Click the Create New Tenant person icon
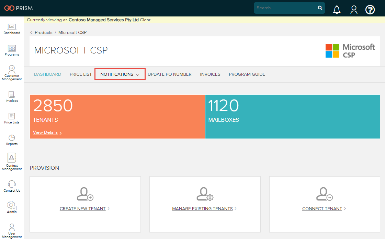Viewport: 385px width, 239px height. pos(85,194)
